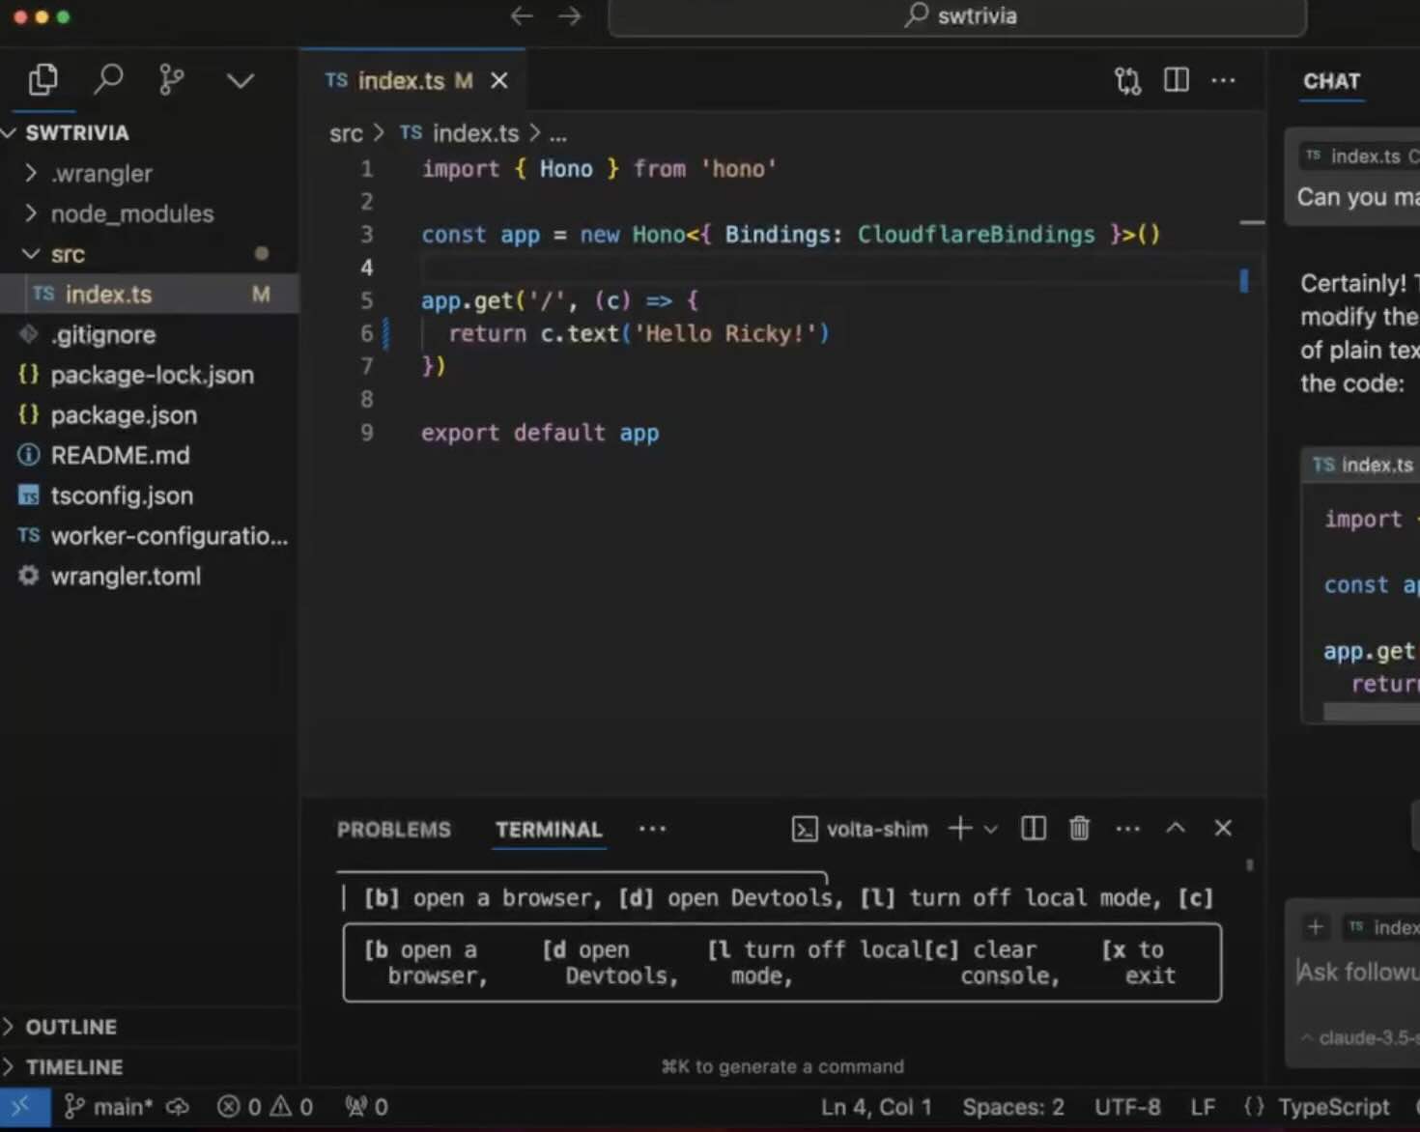Viewport: 1420px width, 1132px height.
Task: Create a new terminal with plus icon
Action: click(x=960, y=828)
